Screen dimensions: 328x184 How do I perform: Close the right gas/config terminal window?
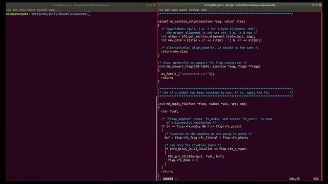click(x=320, y=5)
